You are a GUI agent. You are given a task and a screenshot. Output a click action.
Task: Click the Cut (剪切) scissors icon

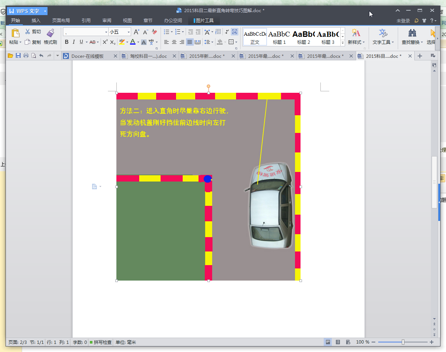pos(28,32)
